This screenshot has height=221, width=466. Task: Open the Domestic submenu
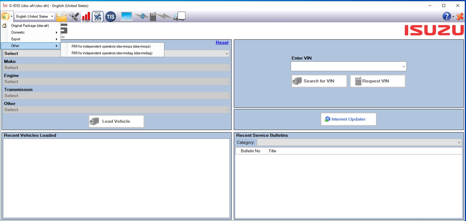coord(31,32)
